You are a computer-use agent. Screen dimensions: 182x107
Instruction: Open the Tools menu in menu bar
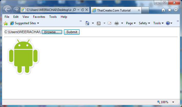(x=53, y=17)
